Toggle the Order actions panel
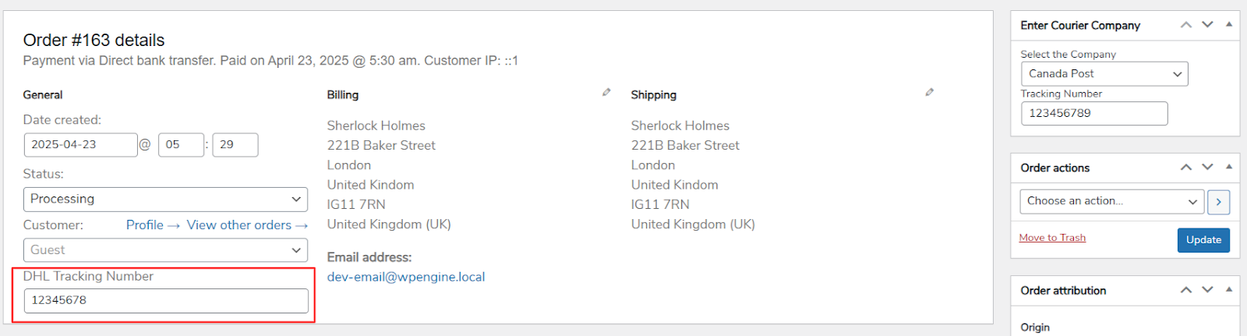This screenshot has width=1247, height=336. (1229, 167)
